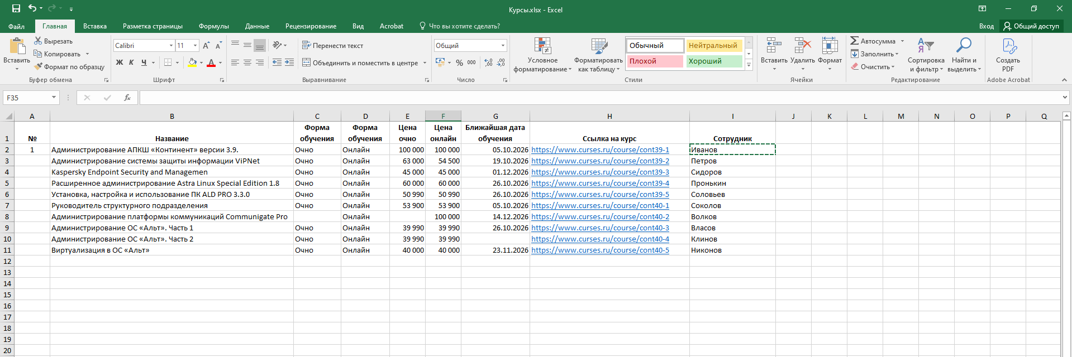Switch to the Вставка ribbon tab
The image size is (1072, 357).
tap(95, 26)
